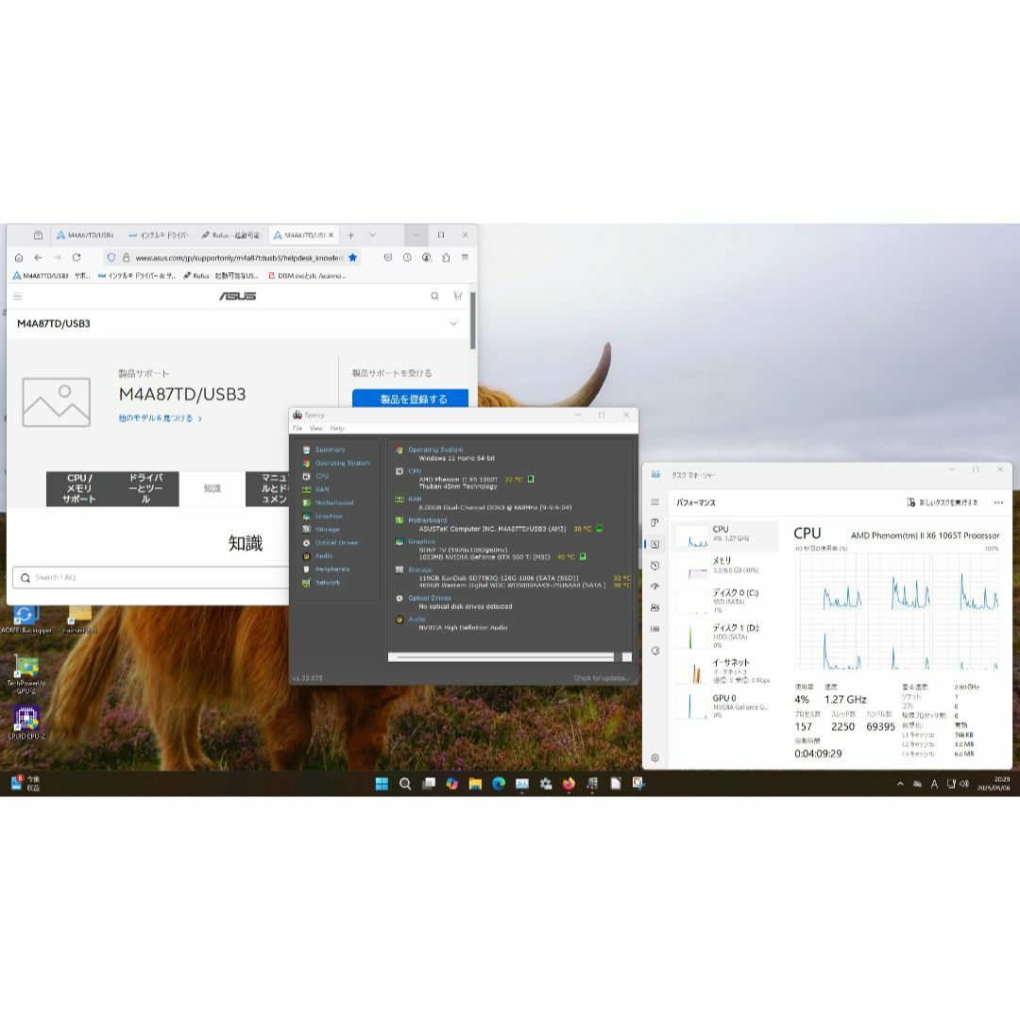The height and width of the screenshot is (1020, 1020).
Task: Click the Search FAQ input field
Action: pos(151,578)
